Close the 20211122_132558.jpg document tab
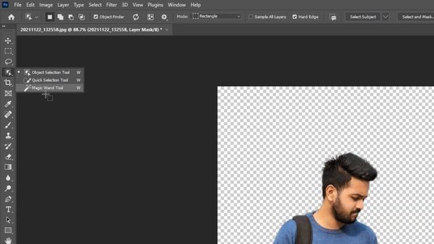434x244 pixels. click(167, 30)
